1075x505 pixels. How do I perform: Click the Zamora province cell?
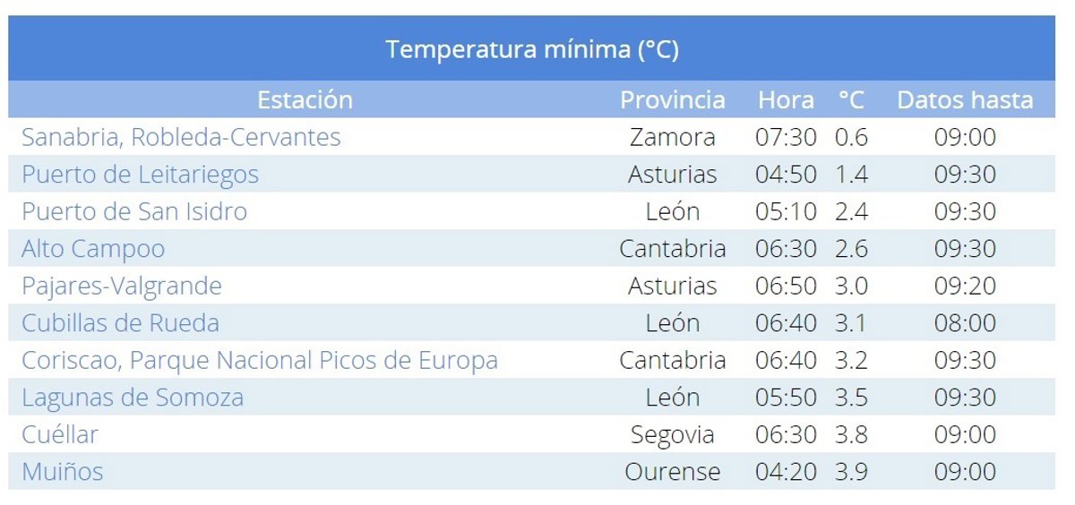(673, 137)
